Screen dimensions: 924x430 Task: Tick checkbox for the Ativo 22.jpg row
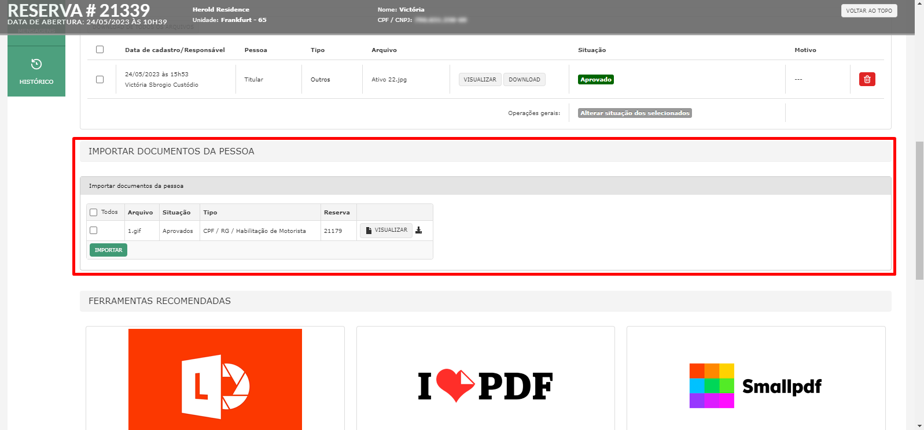(x=100, y=79)
